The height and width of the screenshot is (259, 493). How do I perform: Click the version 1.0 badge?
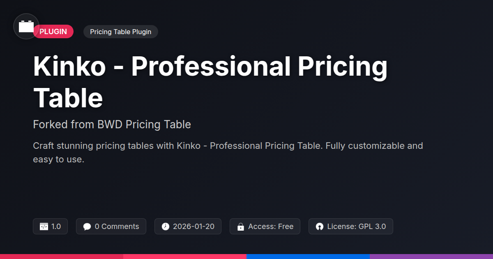pos(50,227)
